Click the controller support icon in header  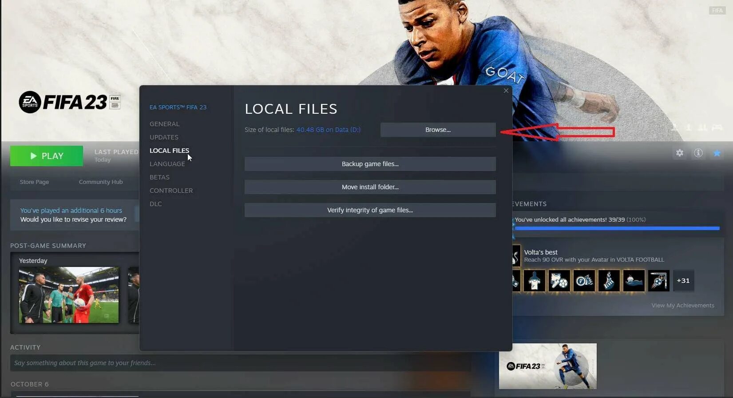tap(717, 127)
